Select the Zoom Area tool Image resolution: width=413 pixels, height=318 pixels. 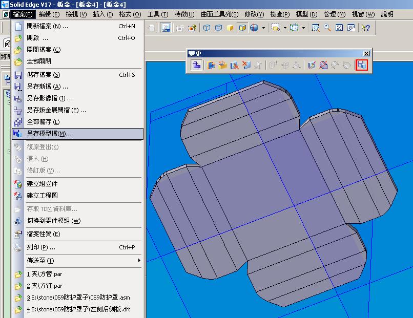[x=315, y=28]
